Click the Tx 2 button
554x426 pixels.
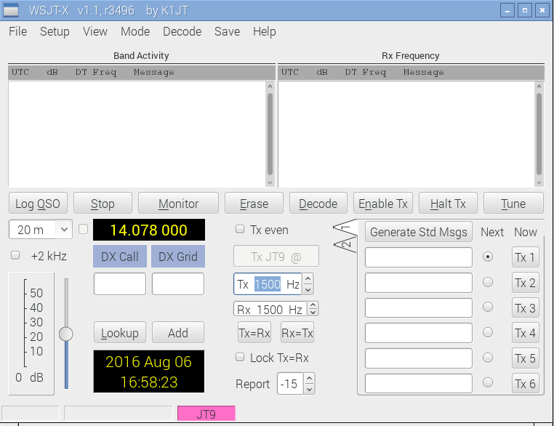tap(526, 283)
